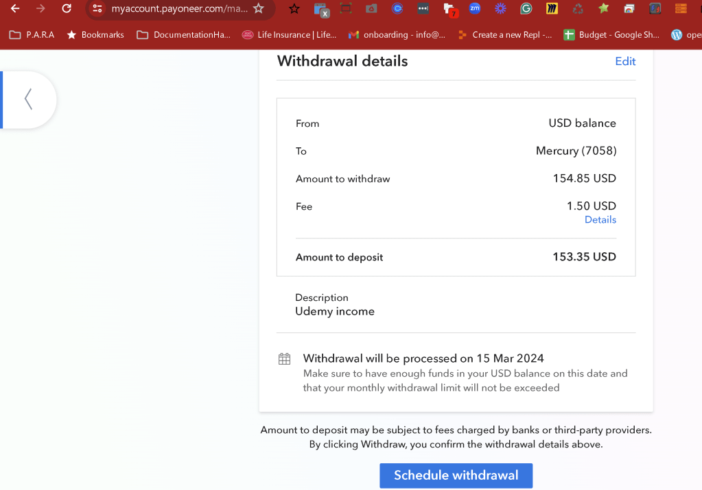Viewport: 702px width, 490px height.
Task: Open Create a new Repl bookmark
Action: pyautogui.click(x=505, y=35)
